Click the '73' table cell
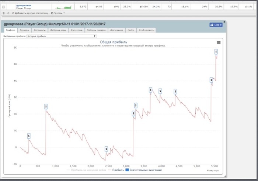The width and height of the screenshot is (258, 181). click(x=166, y=7)
